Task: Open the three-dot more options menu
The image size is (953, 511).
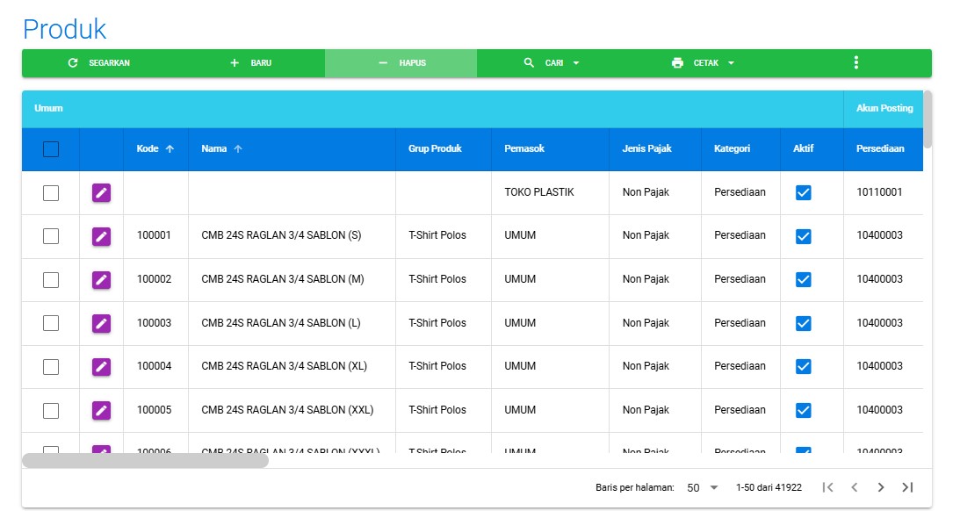Action: [x=856, y=63]
